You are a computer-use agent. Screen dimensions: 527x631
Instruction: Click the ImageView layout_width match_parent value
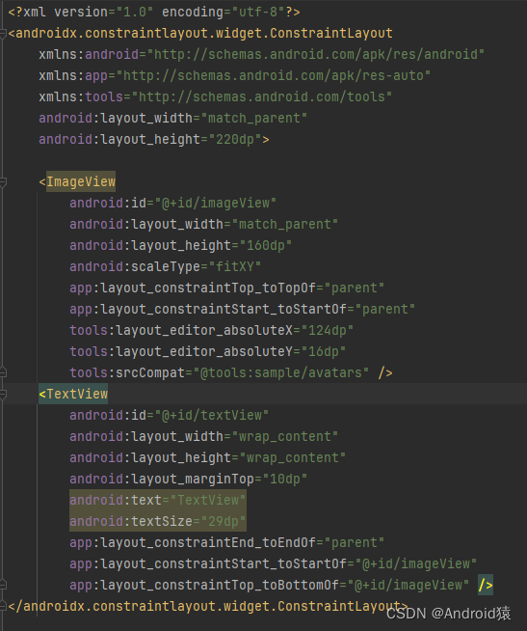click(285, 225)
